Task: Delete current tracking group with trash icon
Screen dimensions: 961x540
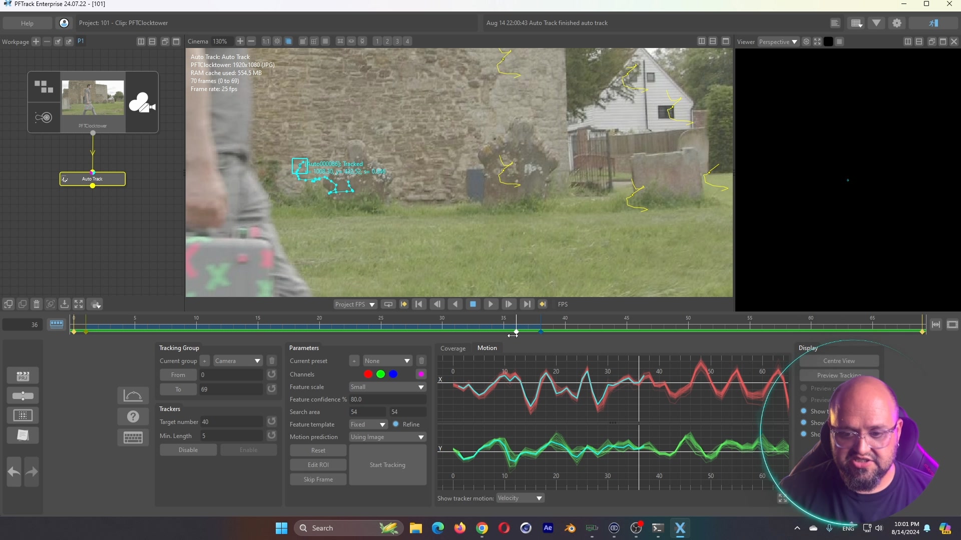Action: pyautogui.click(x=272, y=361)
